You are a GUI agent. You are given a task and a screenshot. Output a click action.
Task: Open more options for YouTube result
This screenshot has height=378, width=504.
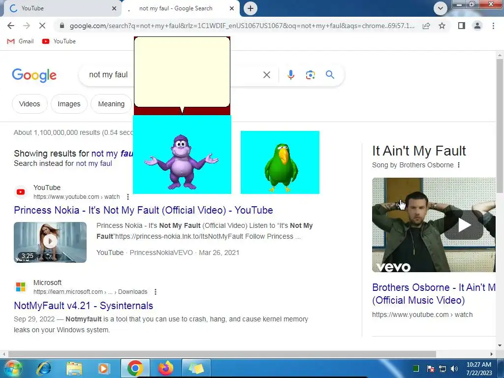127,197
